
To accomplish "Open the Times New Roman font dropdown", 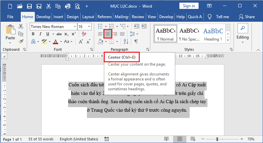I will [x=75, y=26].
